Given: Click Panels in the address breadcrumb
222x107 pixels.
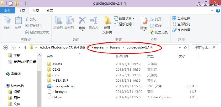Looking at the screenshot, I should 115,47.
